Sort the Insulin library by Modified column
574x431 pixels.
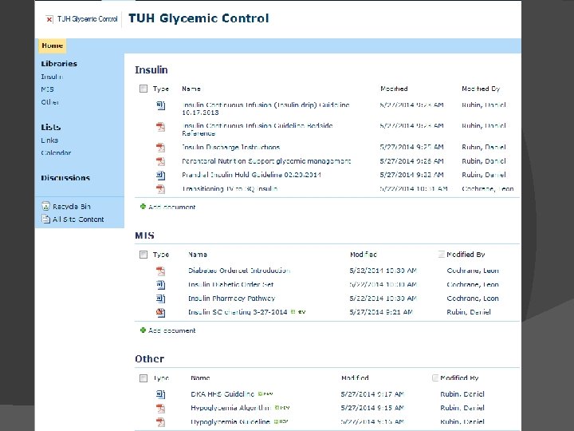tap(394, 89)
